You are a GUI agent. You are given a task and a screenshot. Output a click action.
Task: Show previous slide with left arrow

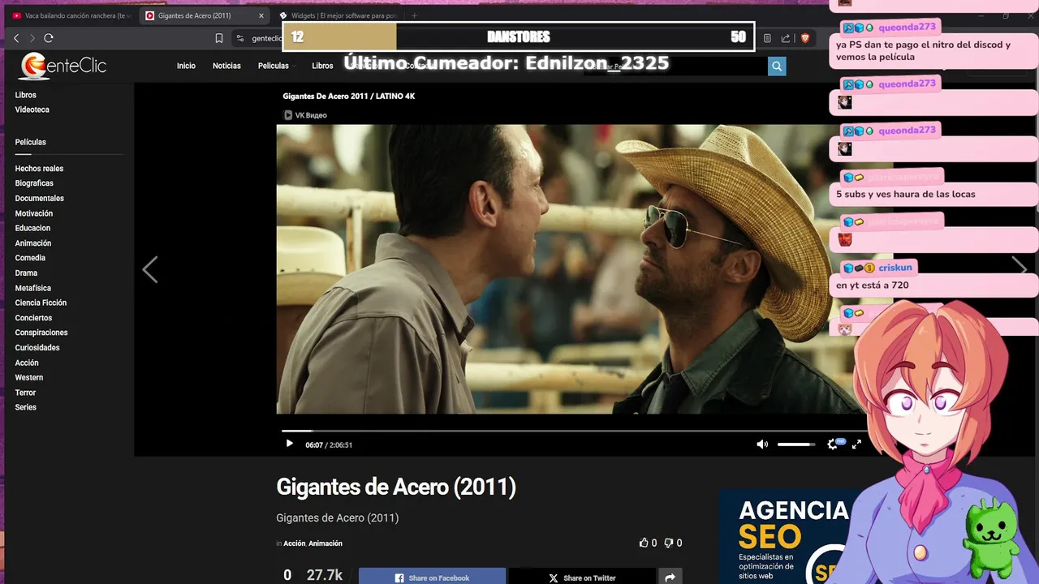(149, 270)
